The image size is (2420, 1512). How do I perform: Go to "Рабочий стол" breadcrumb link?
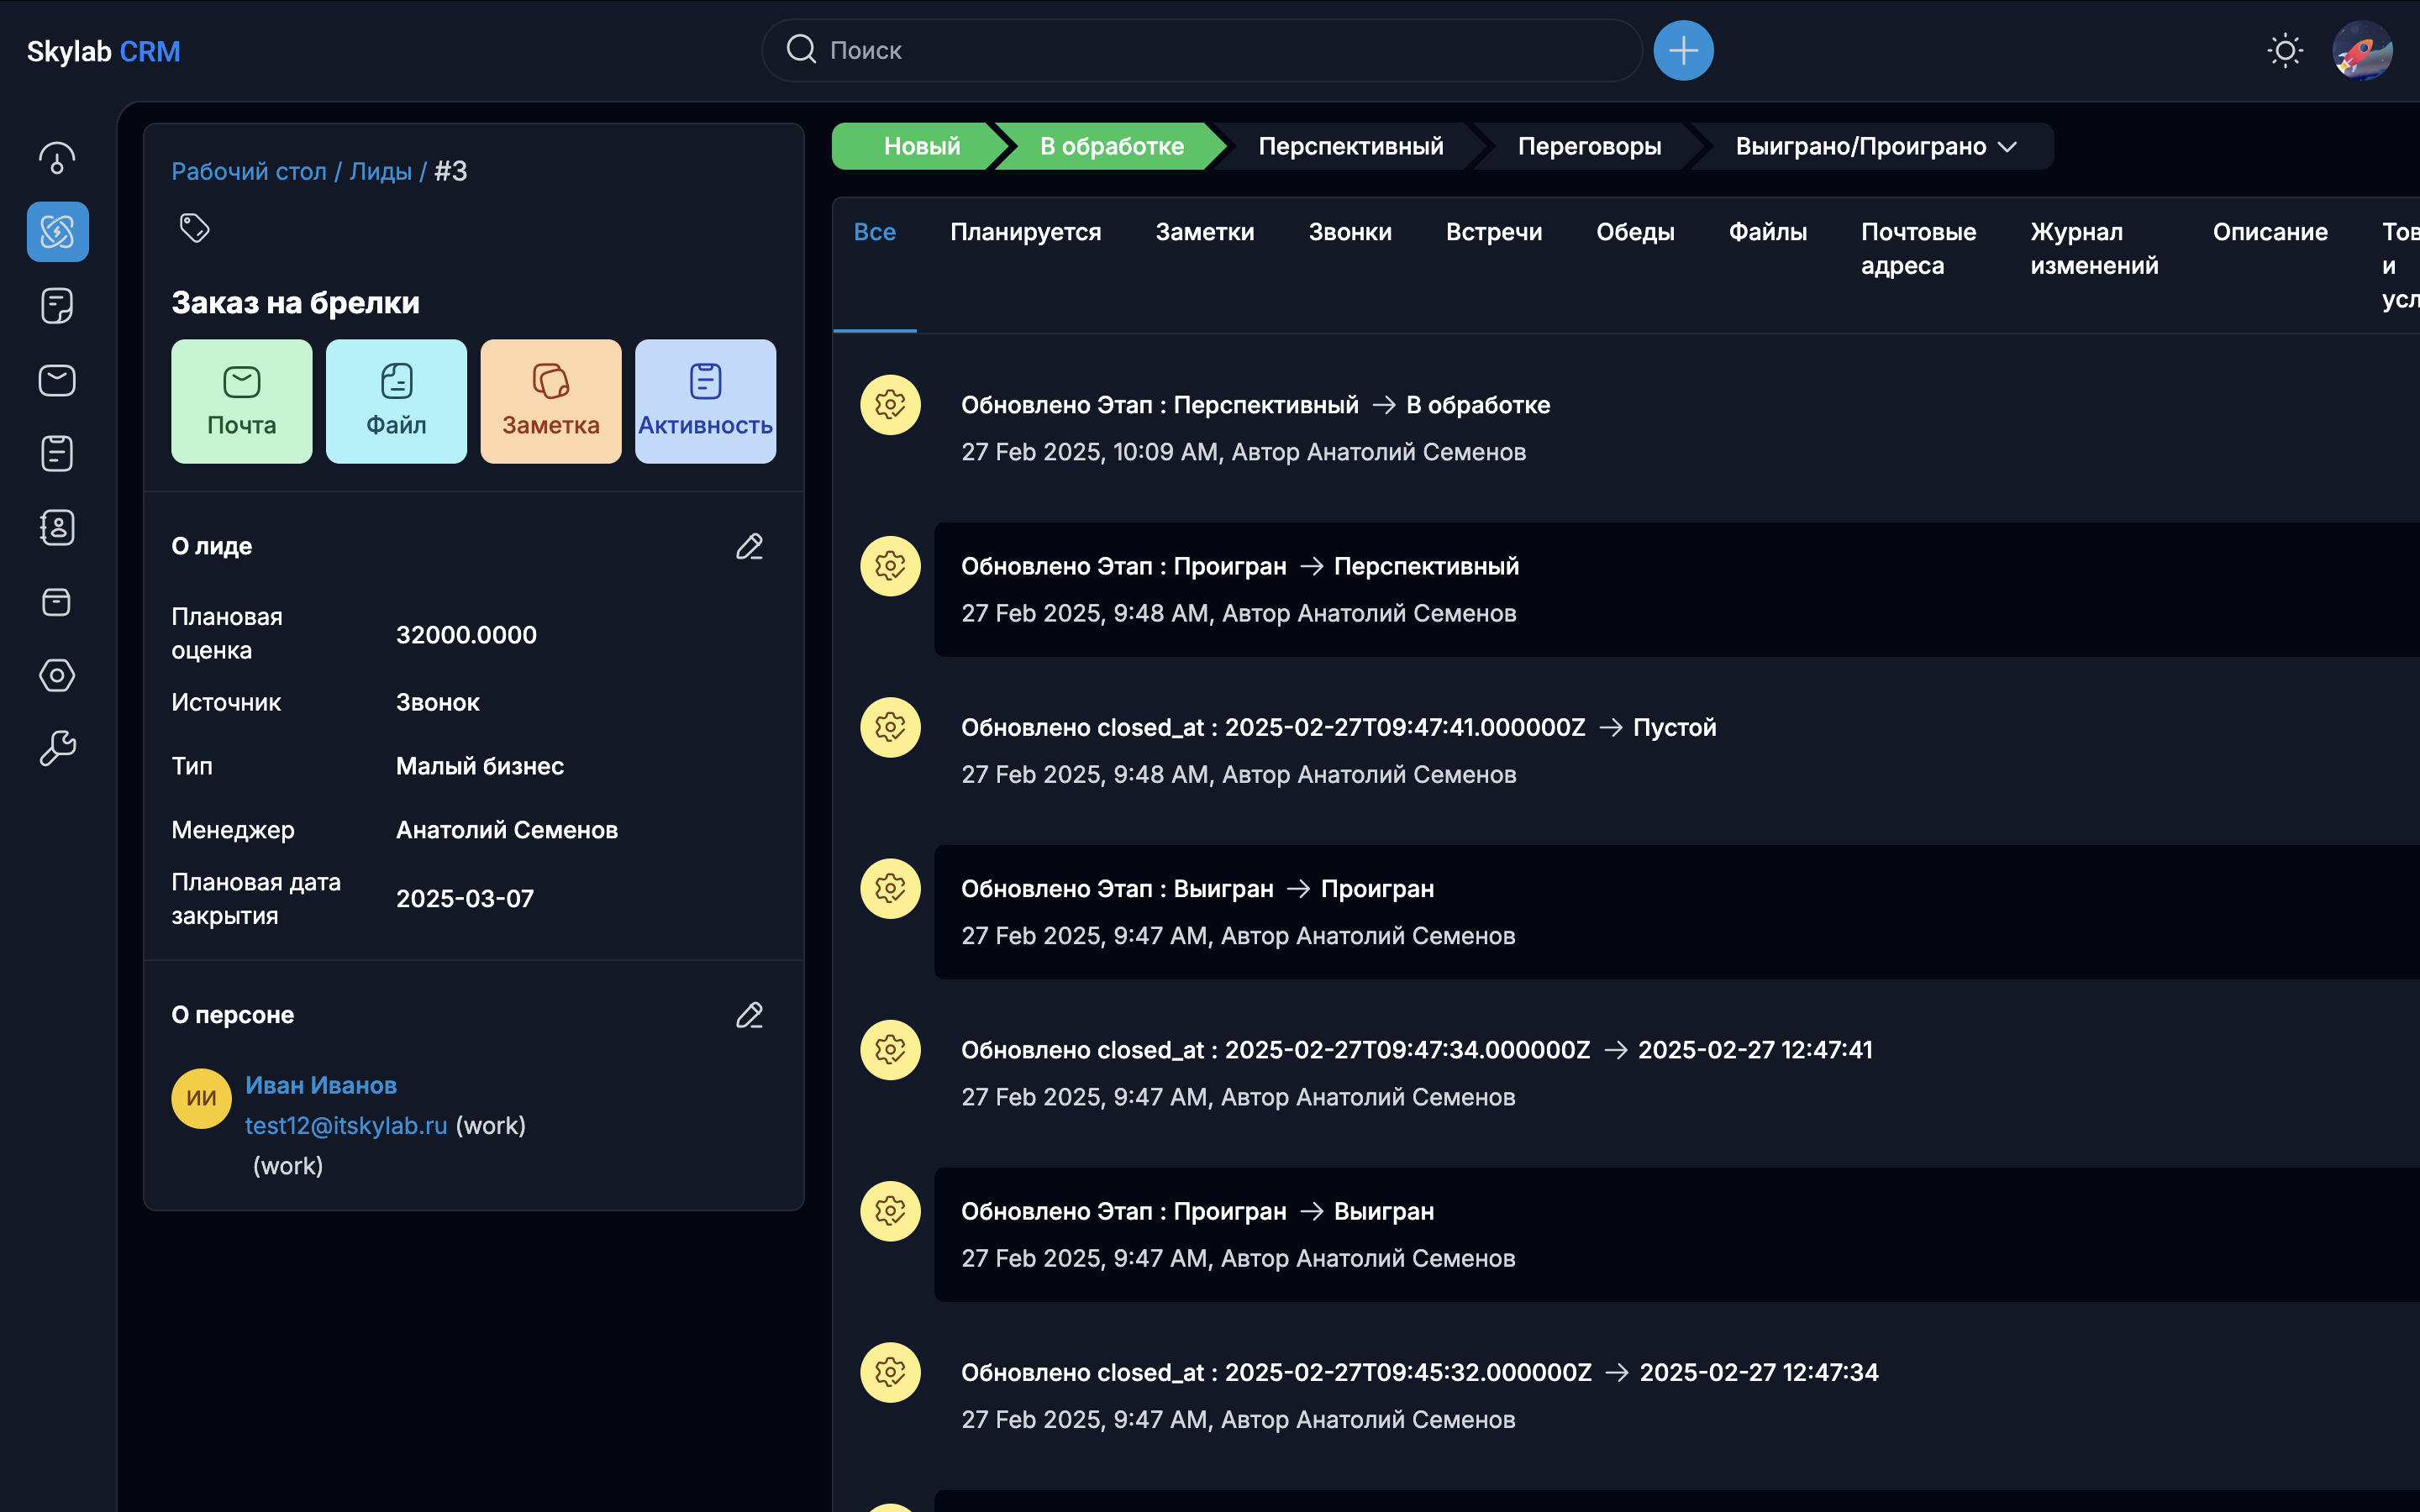249,171
